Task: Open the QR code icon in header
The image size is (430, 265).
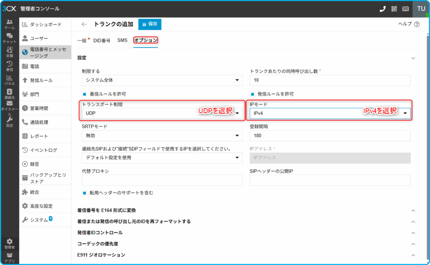Action: (394, 9)
